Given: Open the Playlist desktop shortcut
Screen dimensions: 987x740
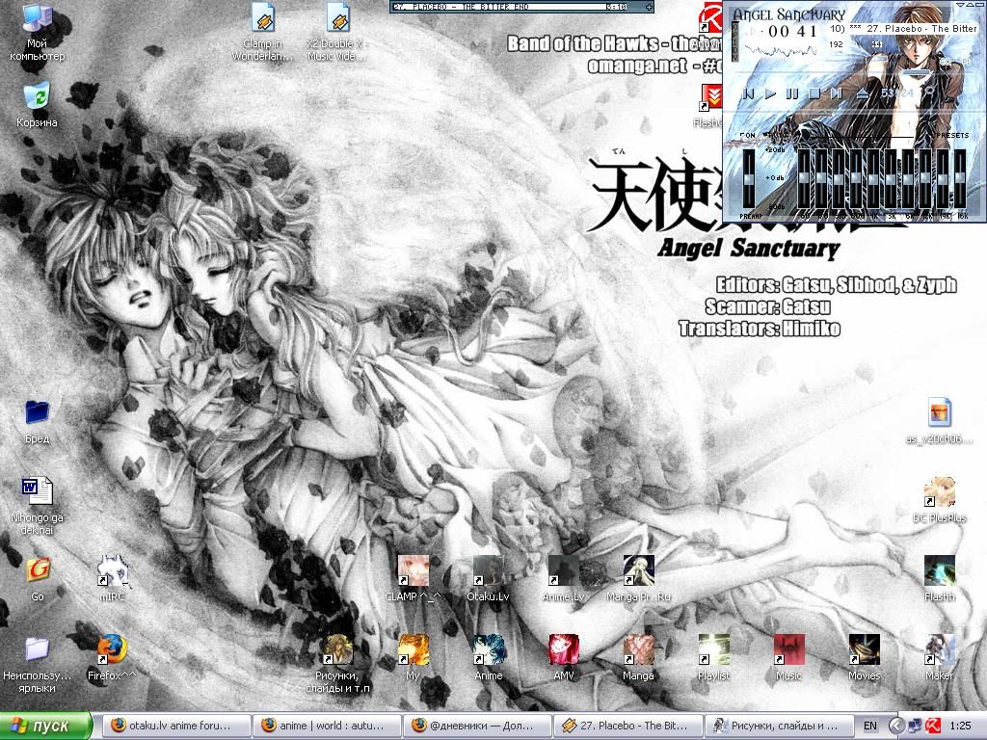Looking at the screenshot, I should pyautogui.click(x=714, y=658).
